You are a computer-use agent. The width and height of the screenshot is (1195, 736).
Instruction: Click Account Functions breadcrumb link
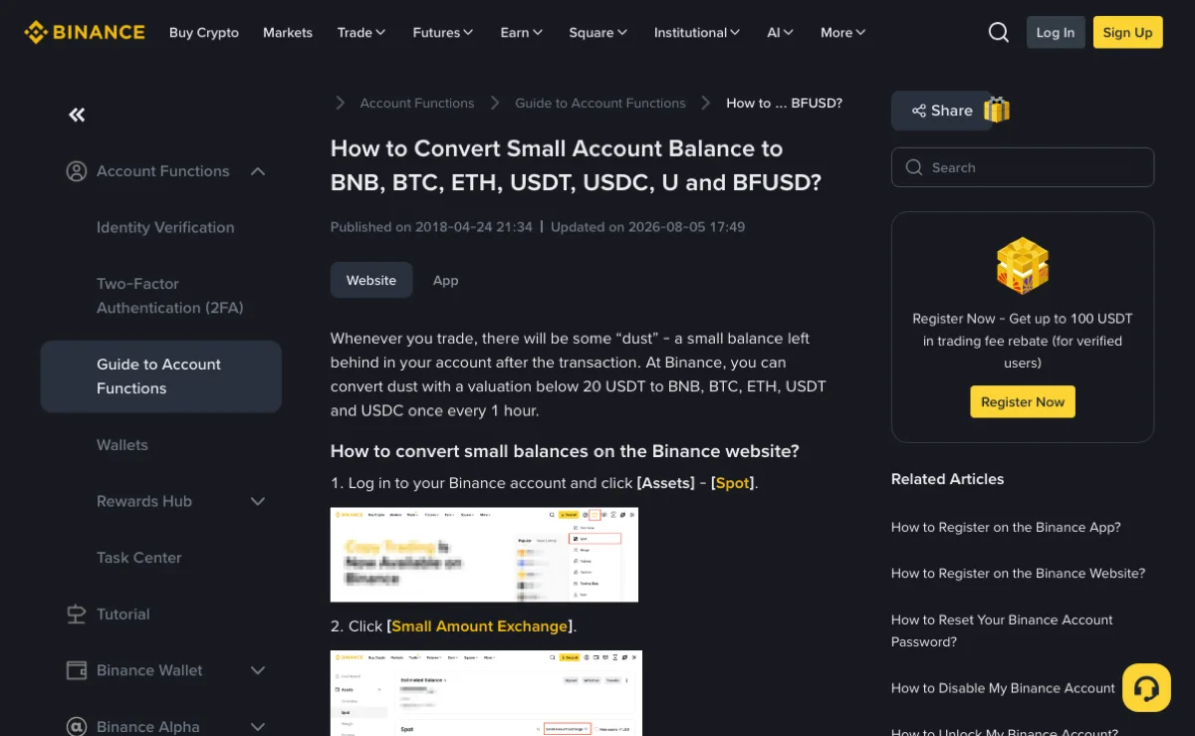tap(417, 103)
